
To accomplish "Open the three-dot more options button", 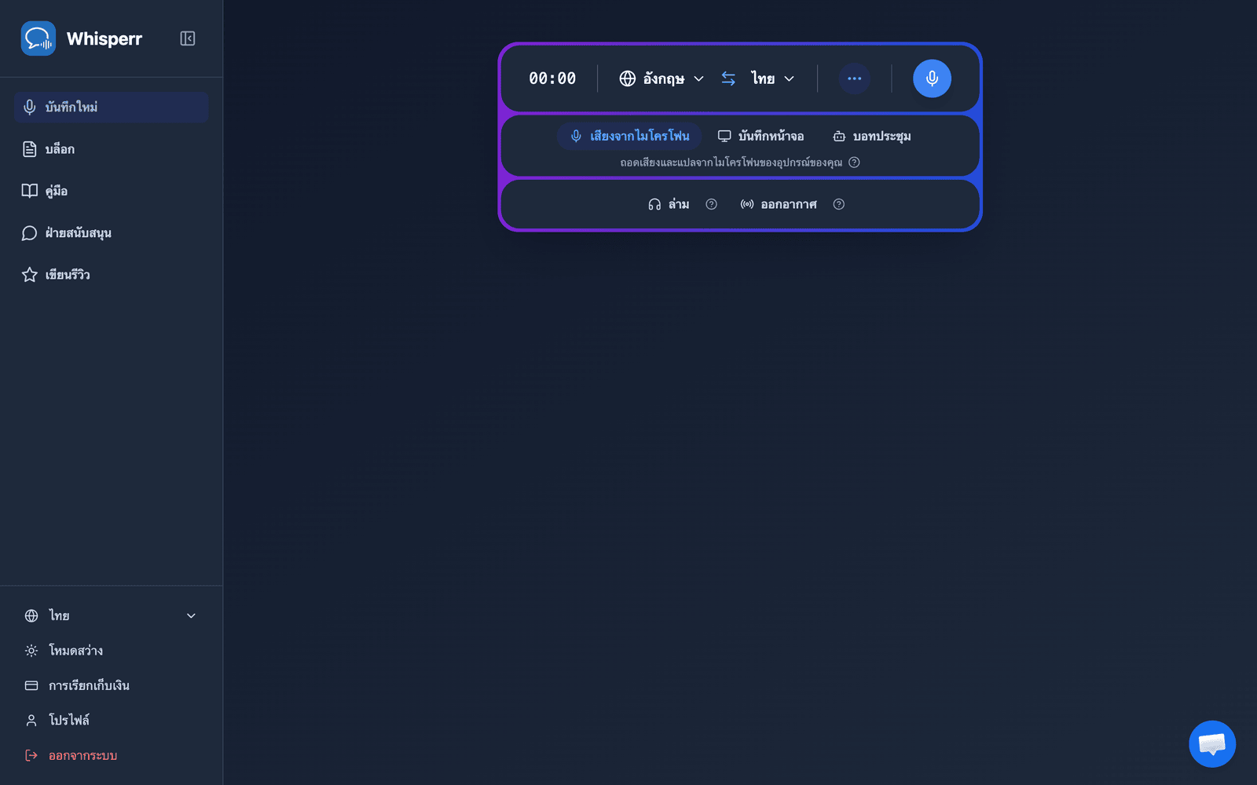I will 855,78.
